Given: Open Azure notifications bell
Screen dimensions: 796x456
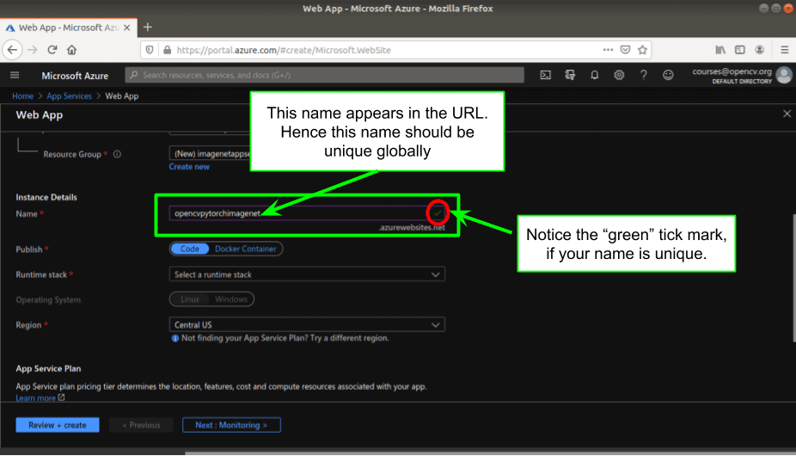Looking at the screenshot, I should (x=595, y=75).
